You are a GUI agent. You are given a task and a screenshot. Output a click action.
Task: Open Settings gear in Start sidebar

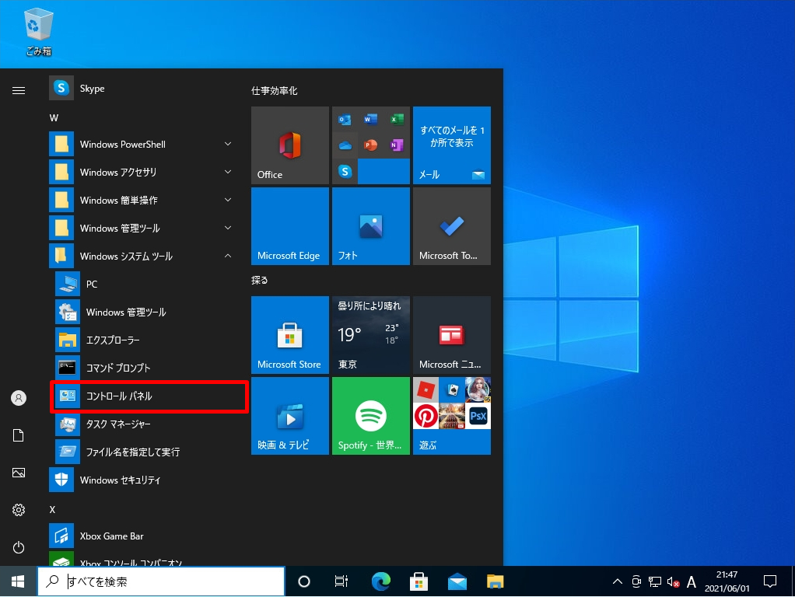pyautogui.click(x=19, y=510)
